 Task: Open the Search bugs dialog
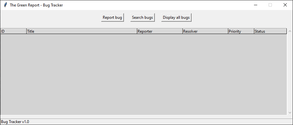[142, 17]
